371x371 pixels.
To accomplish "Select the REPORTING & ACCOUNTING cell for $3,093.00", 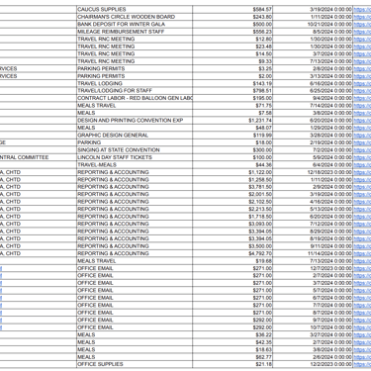I will coord(135,224).
